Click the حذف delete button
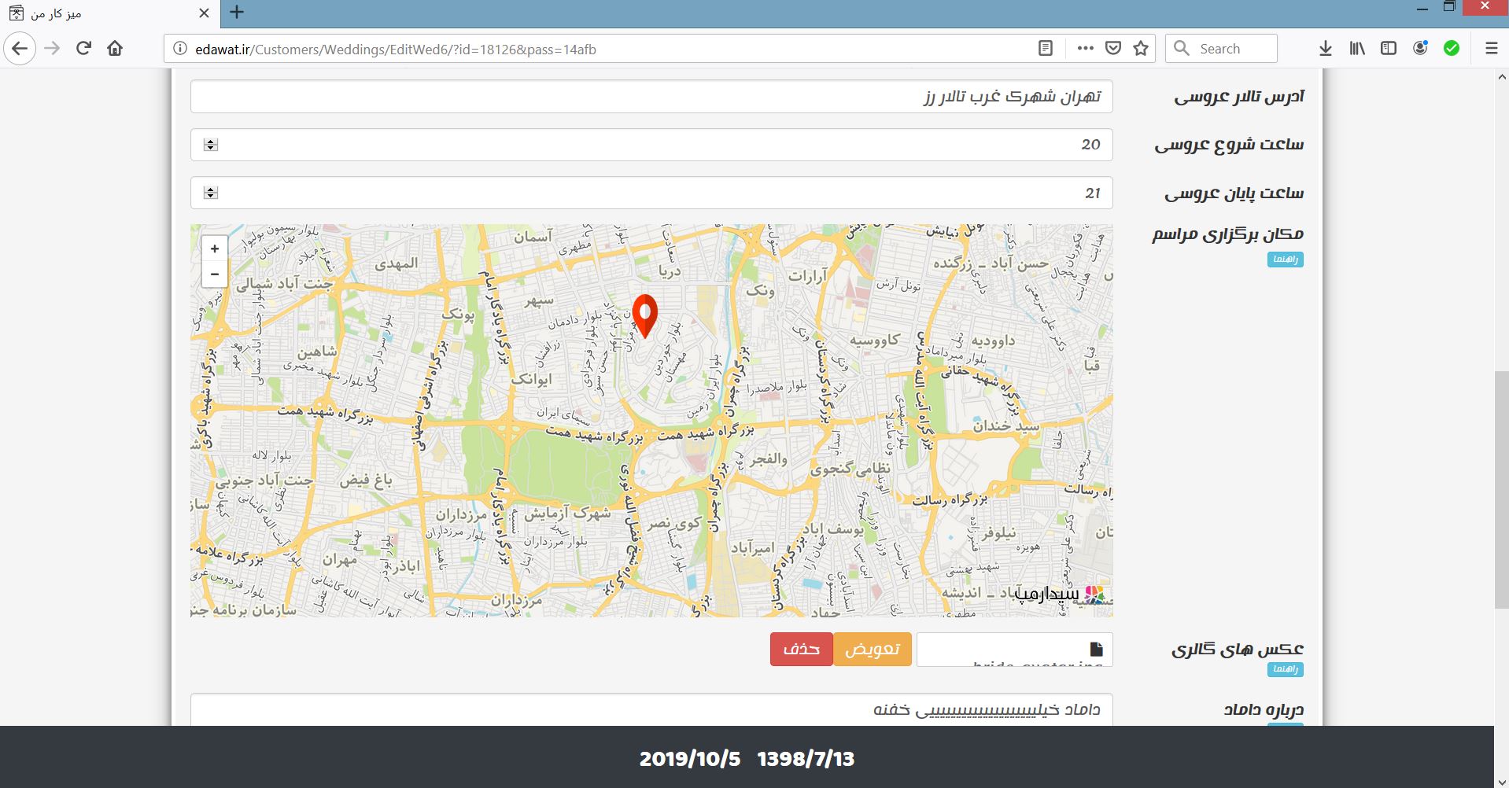The image size is (1509, 788). coord(802,650)
